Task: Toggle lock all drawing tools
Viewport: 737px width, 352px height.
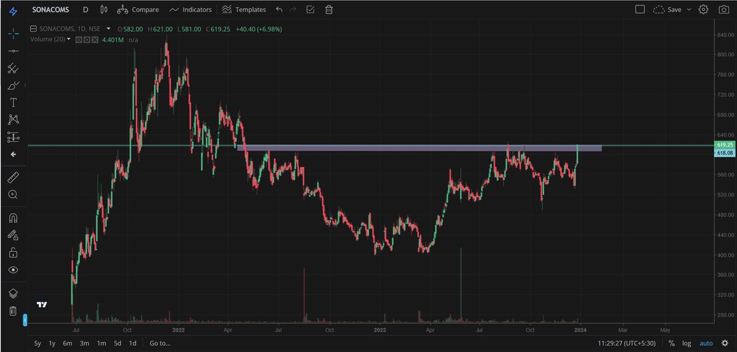Action: coord(14,252)
